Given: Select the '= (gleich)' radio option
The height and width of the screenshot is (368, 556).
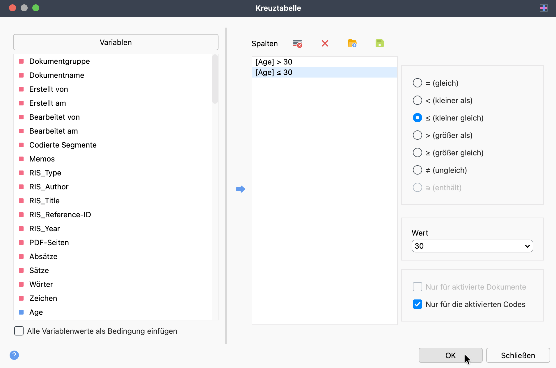Looking at the screenshot, I should pos(418,83).
